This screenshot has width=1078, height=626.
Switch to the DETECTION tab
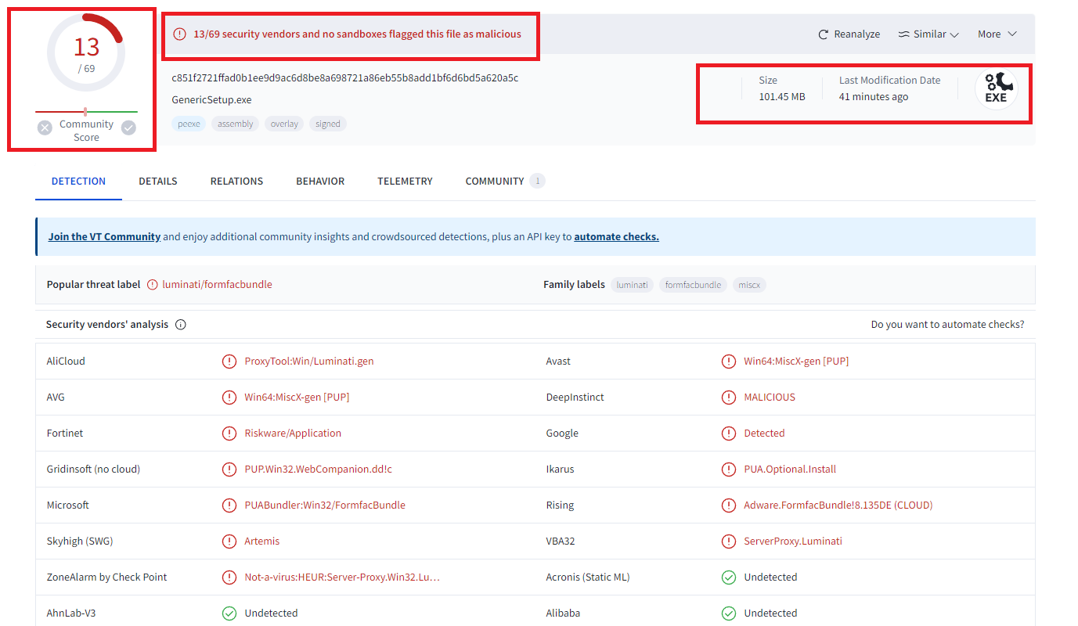tap(78, 182)
